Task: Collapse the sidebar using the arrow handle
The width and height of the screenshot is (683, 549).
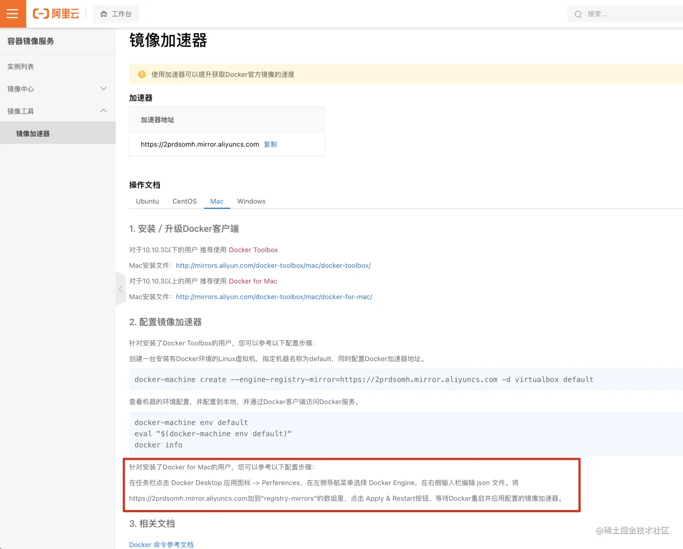Action: point(121,289)
